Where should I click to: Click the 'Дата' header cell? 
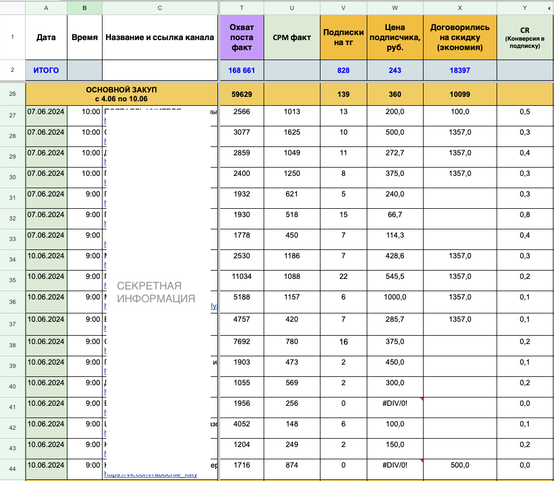click(46, 37)
